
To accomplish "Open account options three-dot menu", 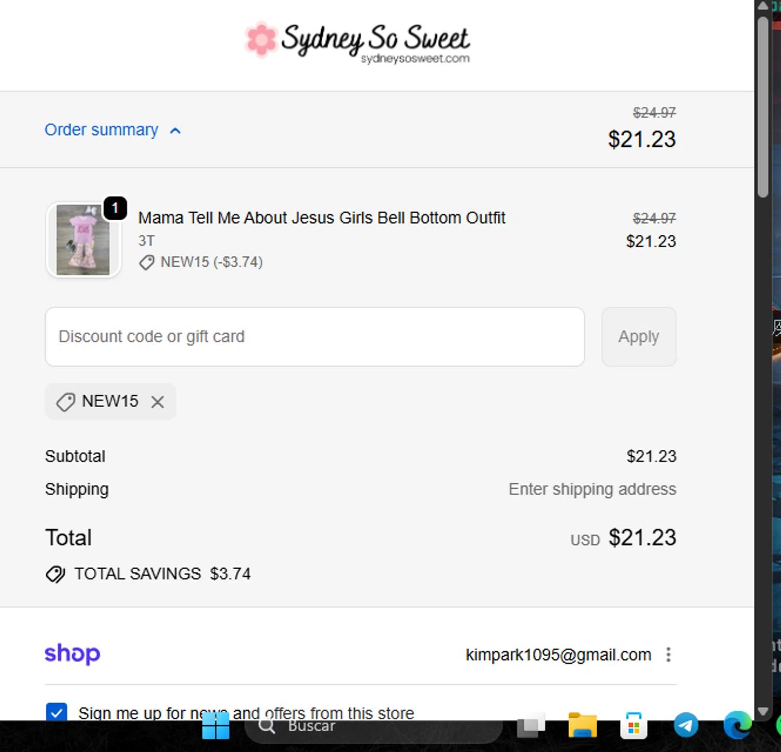I will (x=669, y=655).
